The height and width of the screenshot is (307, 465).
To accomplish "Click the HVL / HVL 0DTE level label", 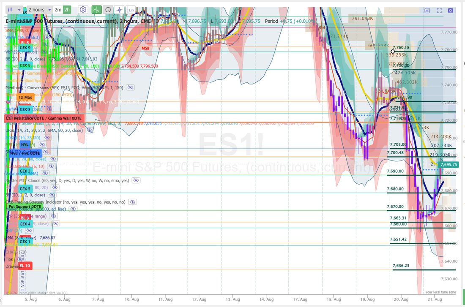I will pyautogui.click(x=25, y=153).
